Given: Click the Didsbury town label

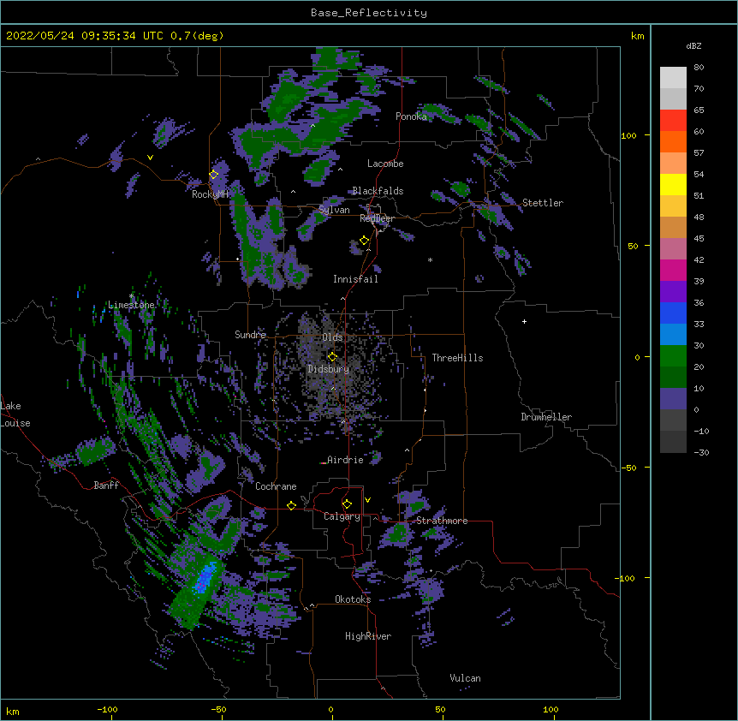Looking at the screenshot, I should 329,369.
